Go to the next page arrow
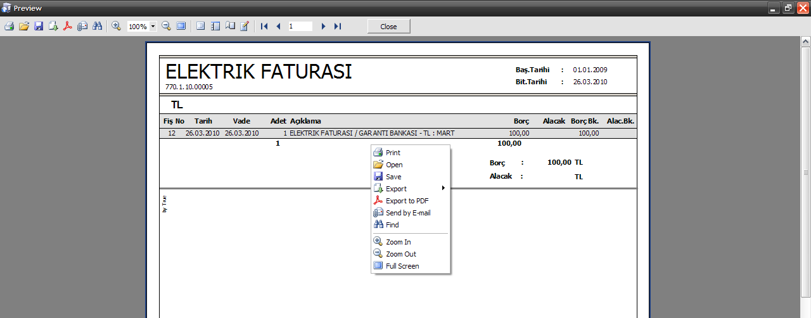 323,27
